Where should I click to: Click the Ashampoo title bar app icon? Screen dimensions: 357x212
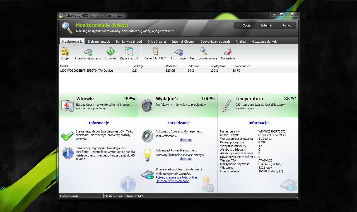[61, 16]
